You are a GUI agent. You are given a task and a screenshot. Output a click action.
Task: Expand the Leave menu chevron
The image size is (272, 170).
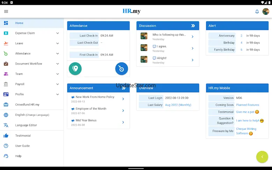coord(58,43)
